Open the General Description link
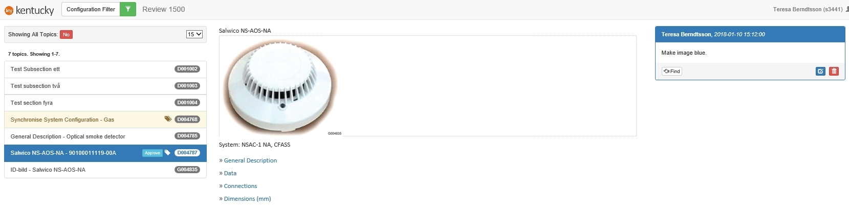The image size is (849, 210). point(250,160)
